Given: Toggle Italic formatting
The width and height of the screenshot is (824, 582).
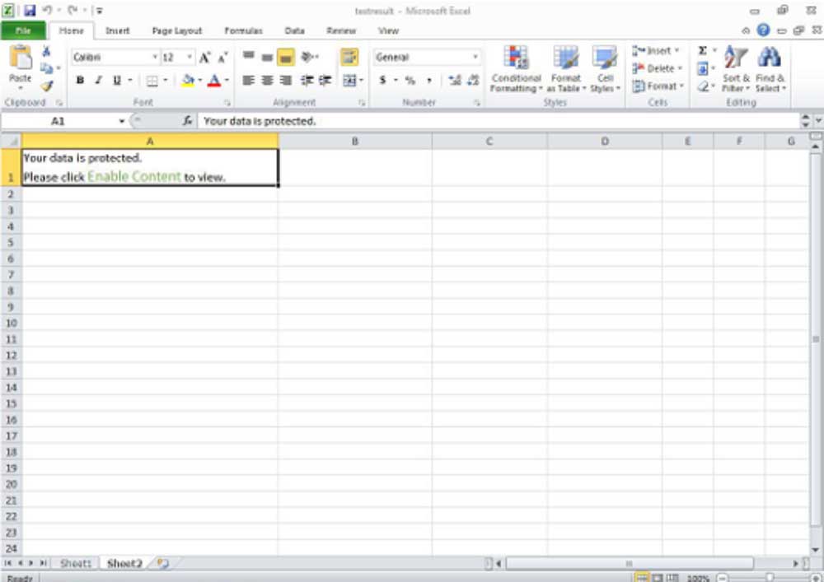Looking at the screenshot, I should (98, 81).
